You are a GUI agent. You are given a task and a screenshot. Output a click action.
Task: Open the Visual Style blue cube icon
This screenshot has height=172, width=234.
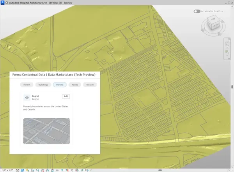point(23,170)
